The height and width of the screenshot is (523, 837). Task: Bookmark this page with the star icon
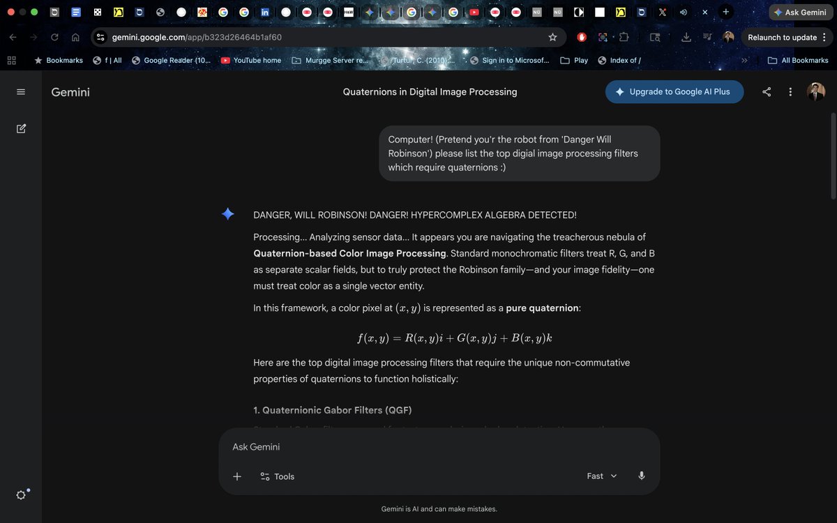point(552,37)
